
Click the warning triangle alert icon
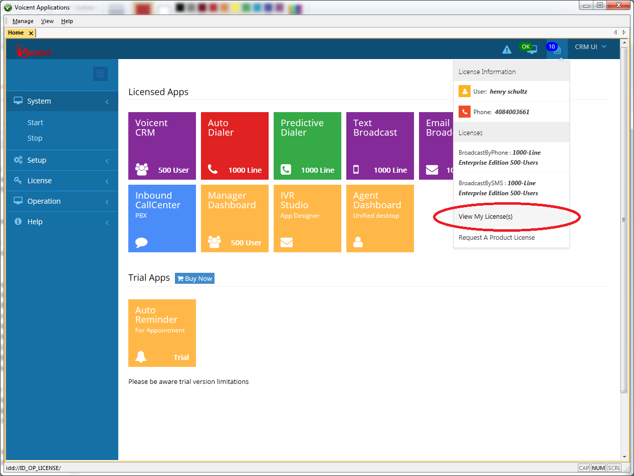(507, 50)
